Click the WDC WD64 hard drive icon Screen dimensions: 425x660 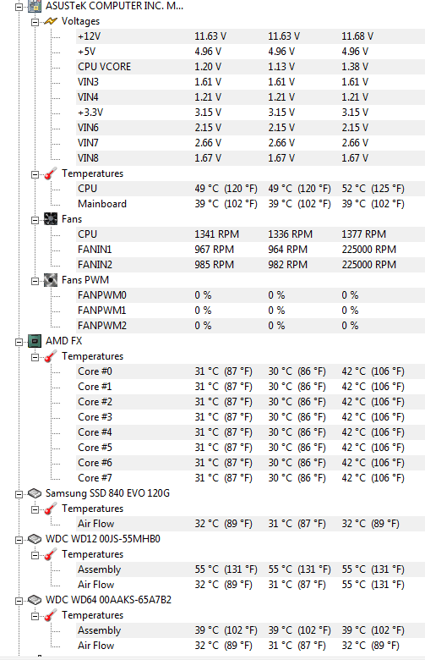pyautogui.click(x=35, y=600)
